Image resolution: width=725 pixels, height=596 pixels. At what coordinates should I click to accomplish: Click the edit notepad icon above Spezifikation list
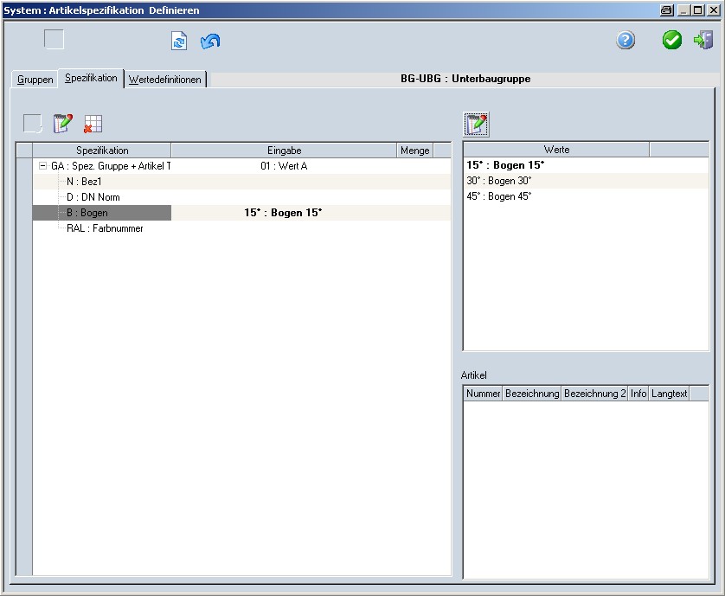click(x=62, y=124)
